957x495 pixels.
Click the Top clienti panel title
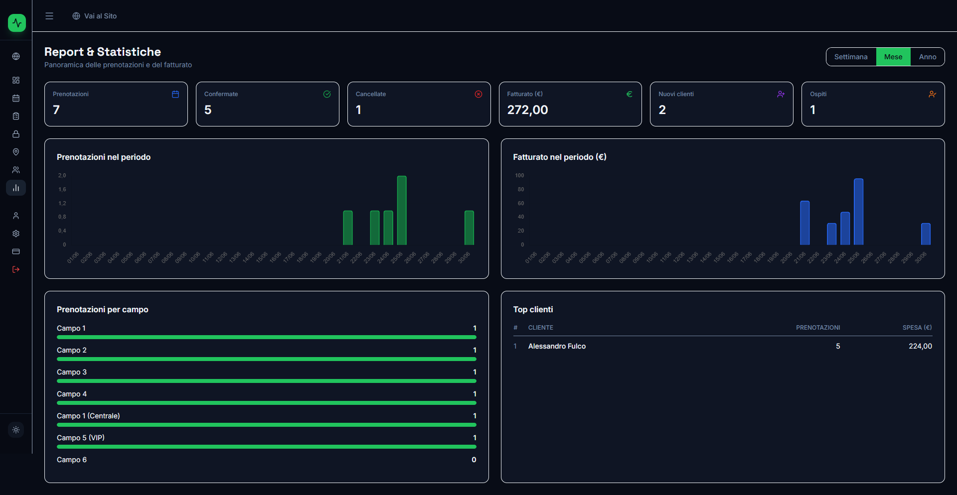(533, 309)
